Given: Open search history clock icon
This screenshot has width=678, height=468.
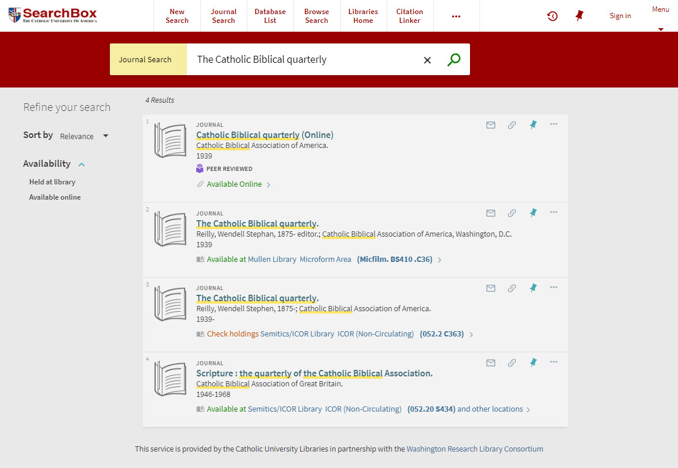Looking at the screenshot, I should [552, 16].
